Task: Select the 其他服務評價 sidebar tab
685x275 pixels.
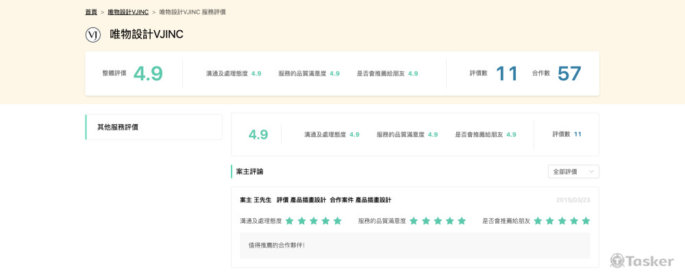Action: pyautogui.click(x=154, y=127)
